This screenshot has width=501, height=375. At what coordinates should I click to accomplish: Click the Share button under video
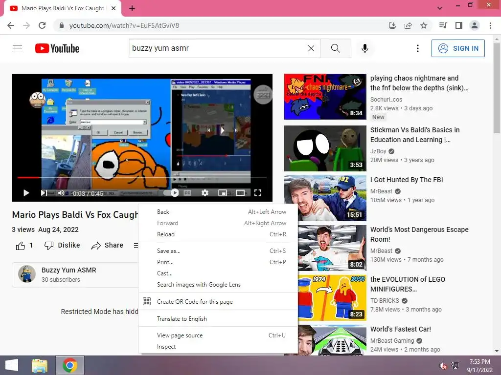[x=107, y=246]
